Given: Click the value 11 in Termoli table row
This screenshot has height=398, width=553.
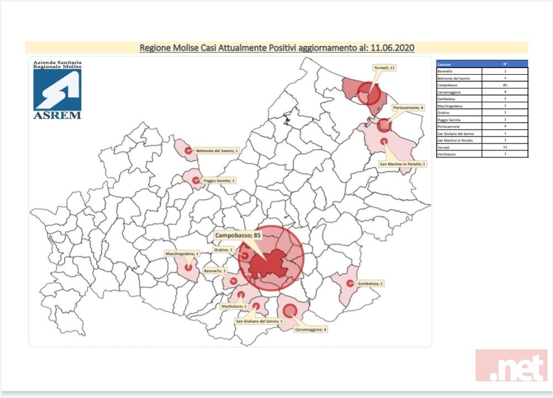Looking at the screenshot, I should (x=505, y=148).
